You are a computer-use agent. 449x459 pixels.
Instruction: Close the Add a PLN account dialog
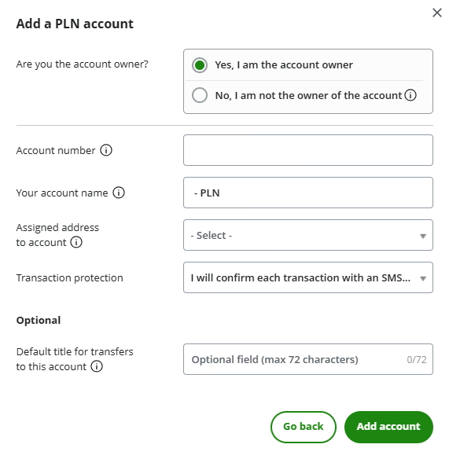point(436,13)
